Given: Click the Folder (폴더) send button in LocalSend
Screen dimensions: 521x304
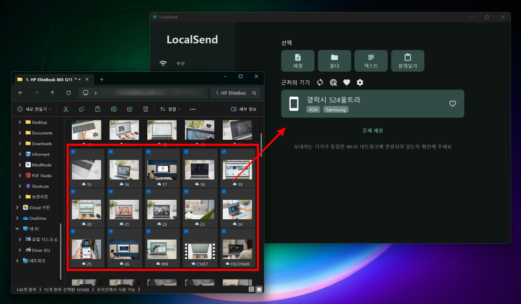Looking at the screenshot, I should (x=334, y=61).
